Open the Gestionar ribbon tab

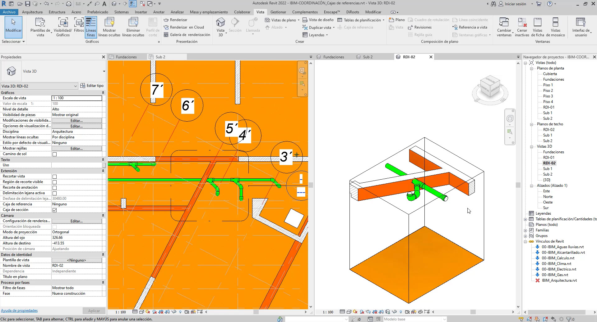click(278, 12)
